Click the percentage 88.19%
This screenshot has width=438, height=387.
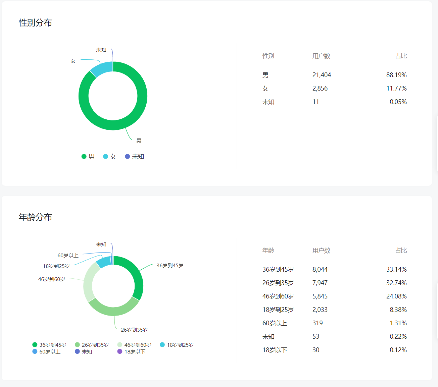pos(396,75)
